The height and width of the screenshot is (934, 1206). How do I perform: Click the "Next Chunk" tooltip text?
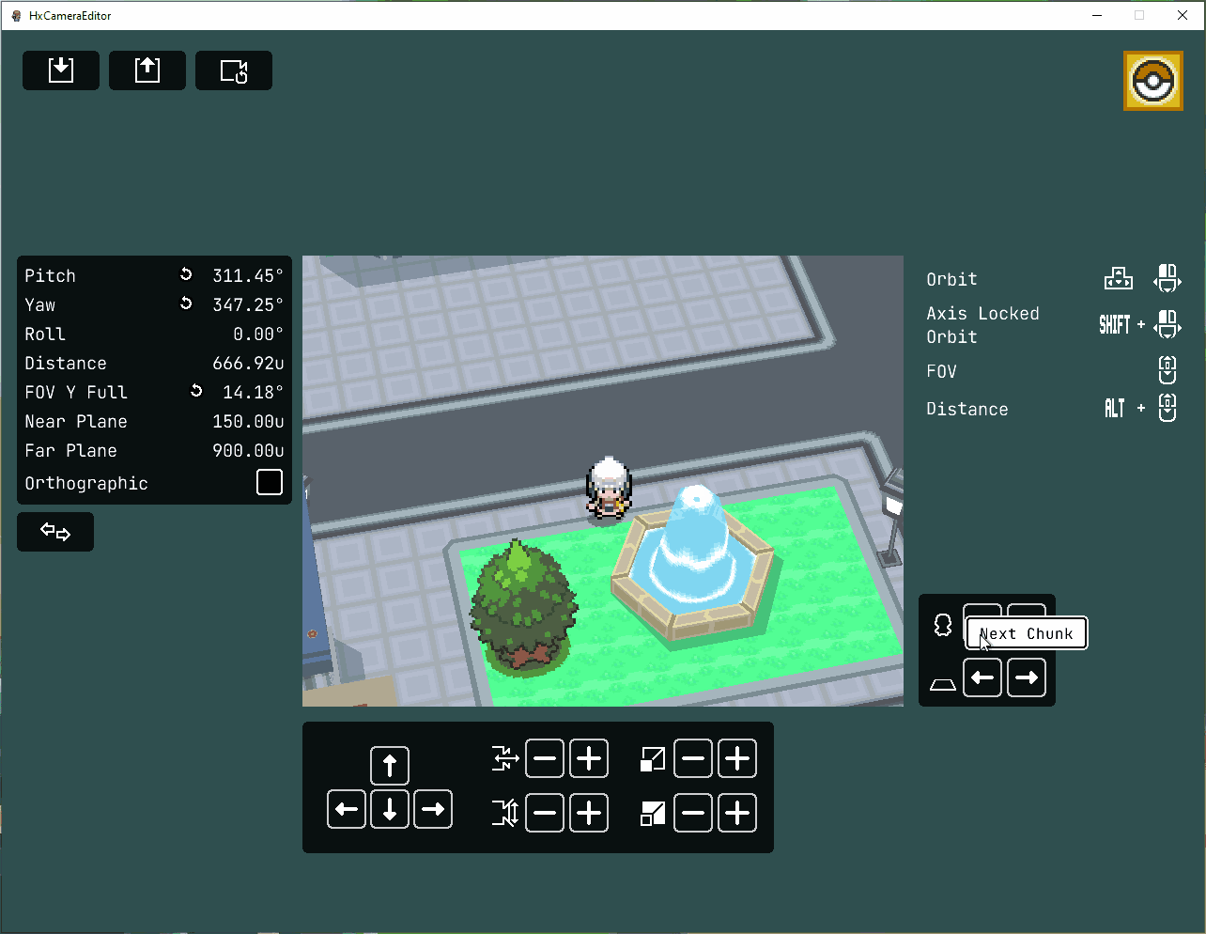(1026, 633)
